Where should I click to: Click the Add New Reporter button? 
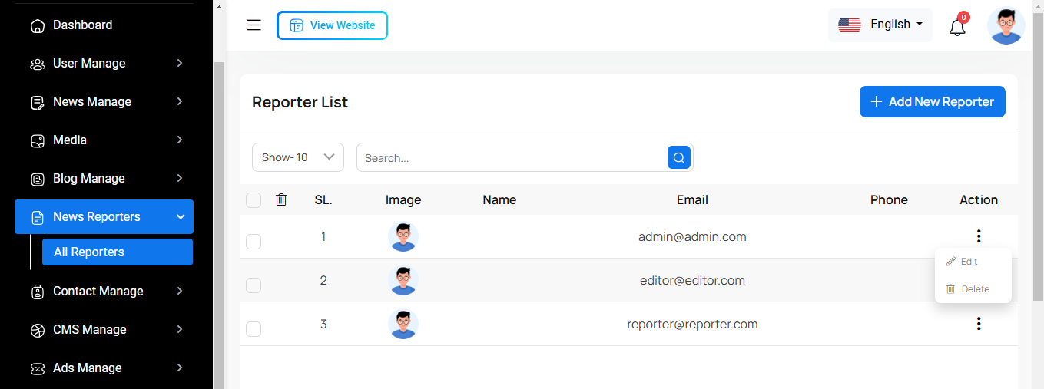pyautogui.click(x=932, y=101)
